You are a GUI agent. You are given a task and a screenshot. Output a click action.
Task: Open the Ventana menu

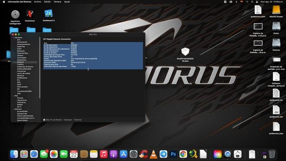pos(57,2)
